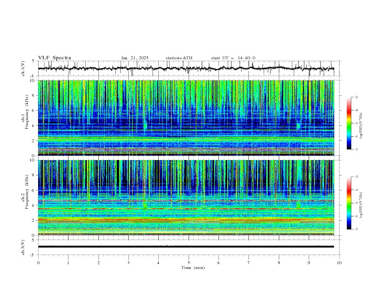Click the "Time (min)" axis label
This screenshot has height=295, width=382.
point(193,268)
